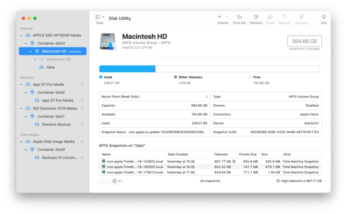
Task: Click the Macintosh HD disk thumbnail
Action: [108, 41]
